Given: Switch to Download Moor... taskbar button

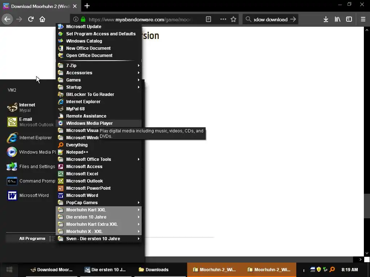Looking at the screenshot, I should point(52,270).
